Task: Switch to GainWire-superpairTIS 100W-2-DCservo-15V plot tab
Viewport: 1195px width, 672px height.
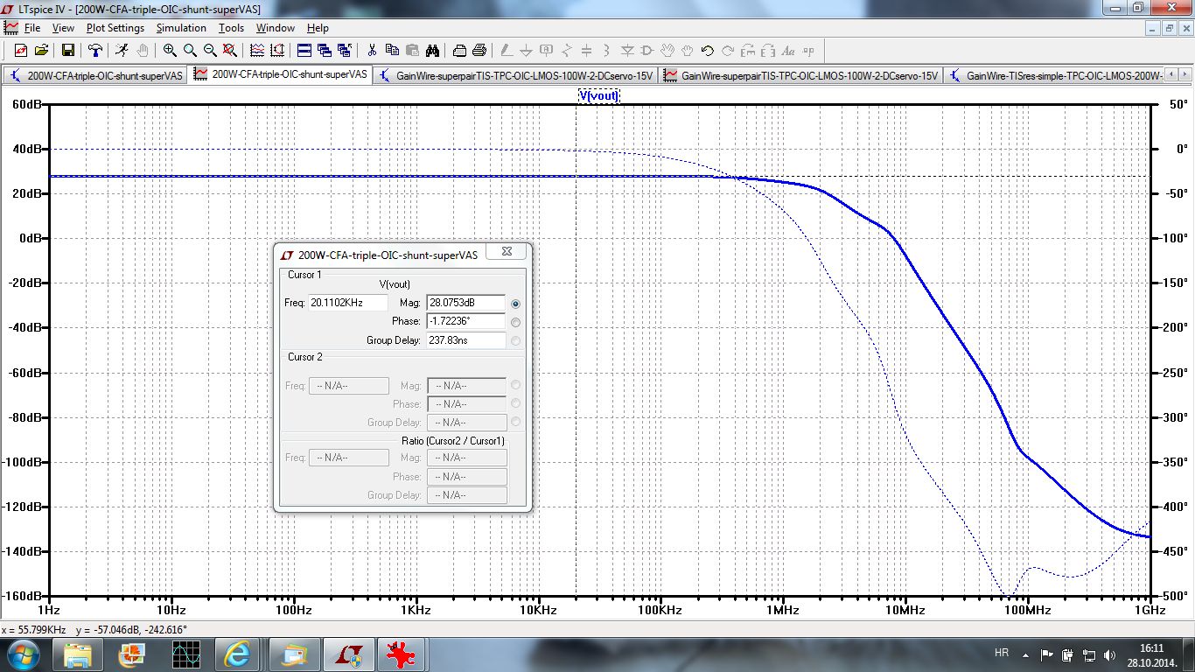Action: 801,75
